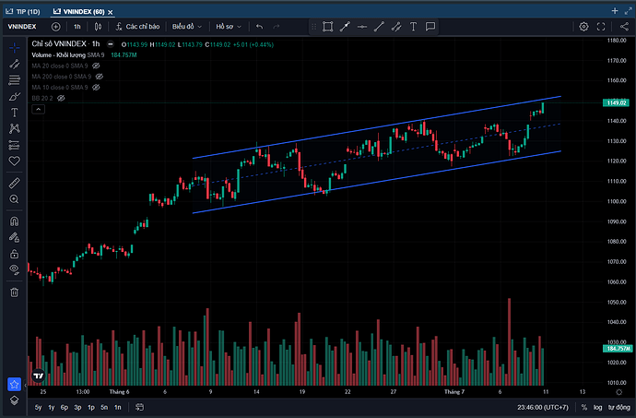This screenshot has height=418, width=636.
Task: Click the trash can to remove drawings
Action: pos(14,292)
